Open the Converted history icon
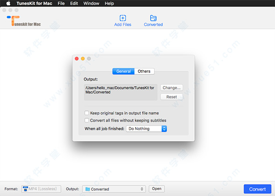This screenshot has height=196, width=275. pos(153,18)
